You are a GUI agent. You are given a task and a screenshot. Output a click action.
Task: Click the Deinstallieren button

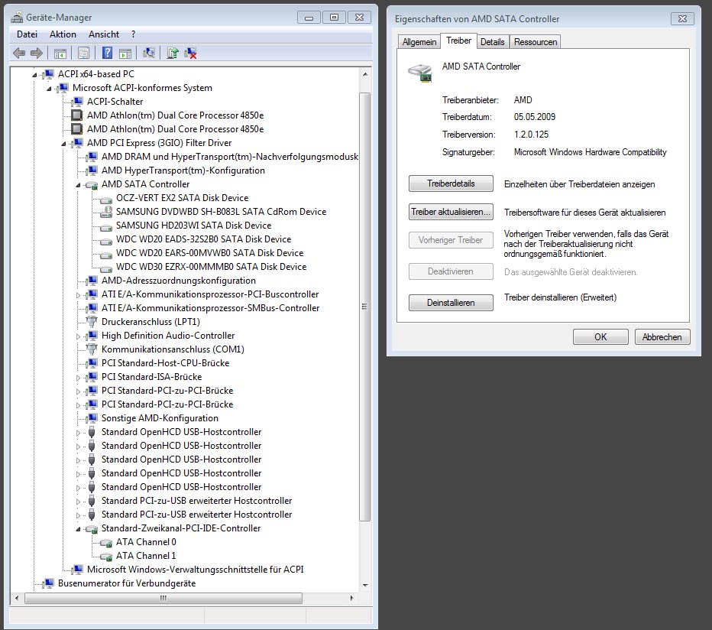click(451, 303)
